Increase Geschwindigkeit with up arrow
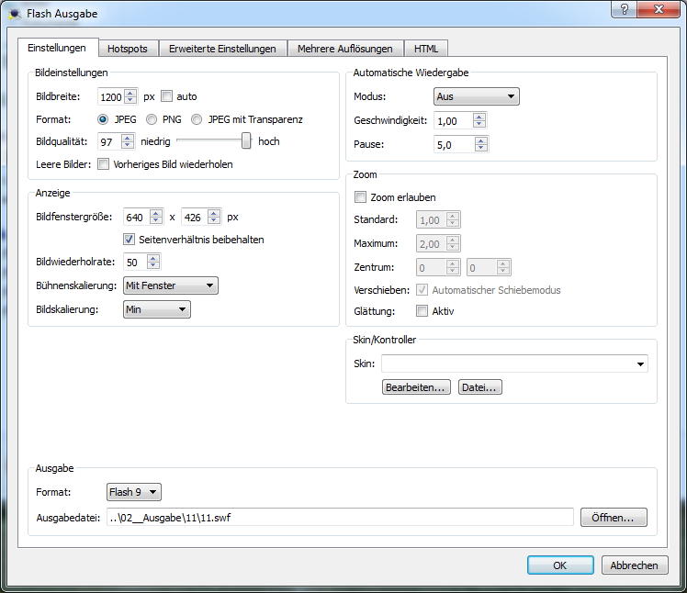This screenshot has height=593, width=687. [479, 117]
